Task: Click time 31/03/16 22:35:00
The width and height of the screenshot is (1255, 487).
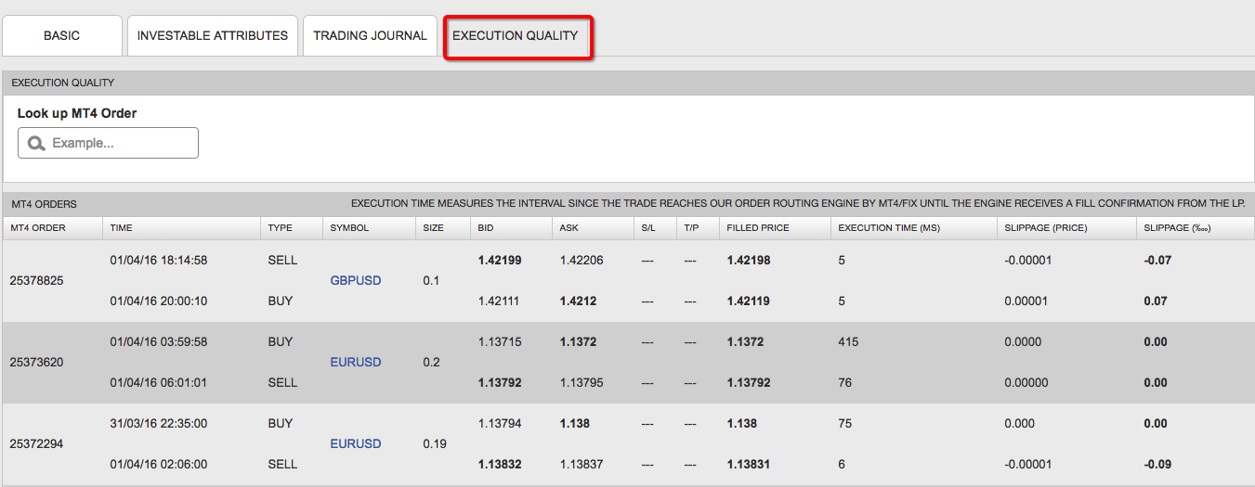Action: click(x=158, y=423)
